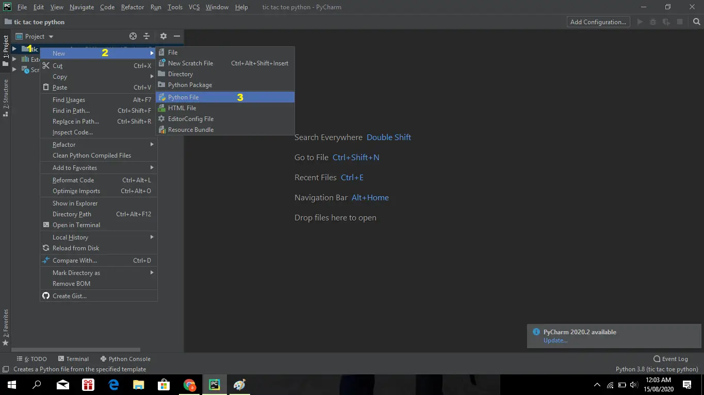Toggle the tool window quick-access button
The image size is (704, 395).
click(6, 369)
